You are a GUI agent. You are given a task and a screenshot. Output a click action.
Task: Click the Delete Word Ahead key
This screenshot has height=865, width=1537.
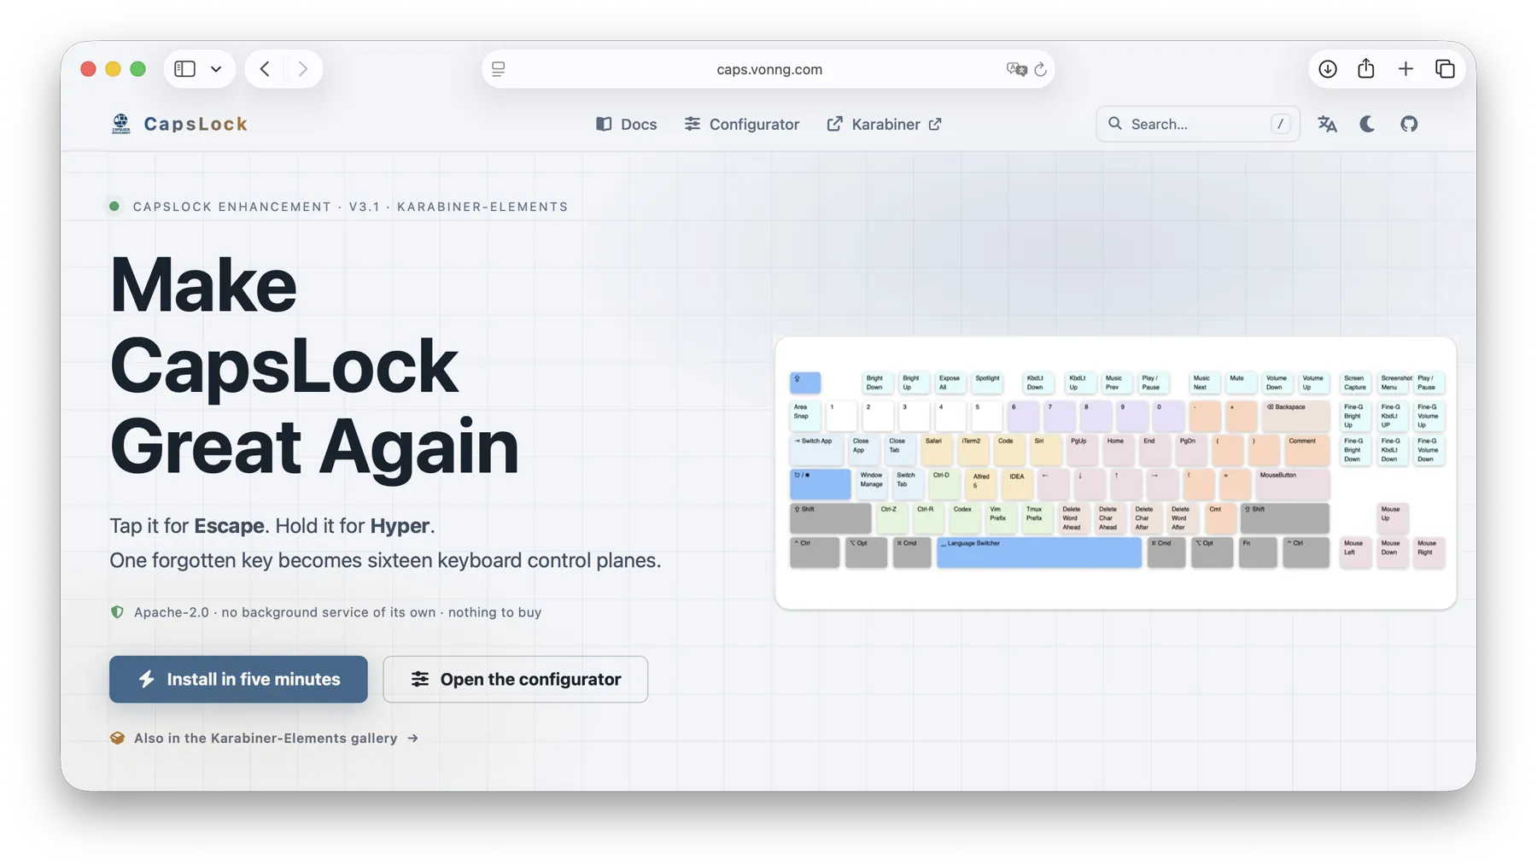coord(1074,518)
